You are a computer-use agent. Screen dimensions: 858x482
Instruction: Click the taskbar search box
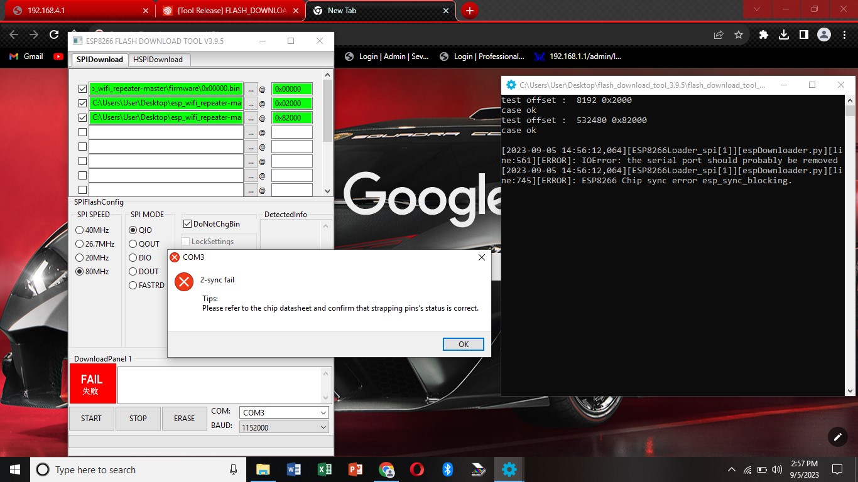click(x=139, y=469)
